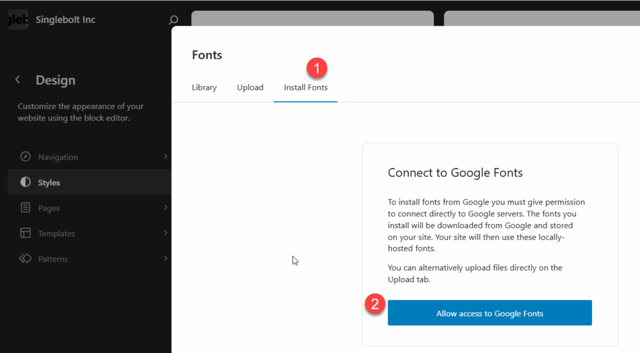Click the Templates layout icon
640x353 pixels.
(25, 233)
